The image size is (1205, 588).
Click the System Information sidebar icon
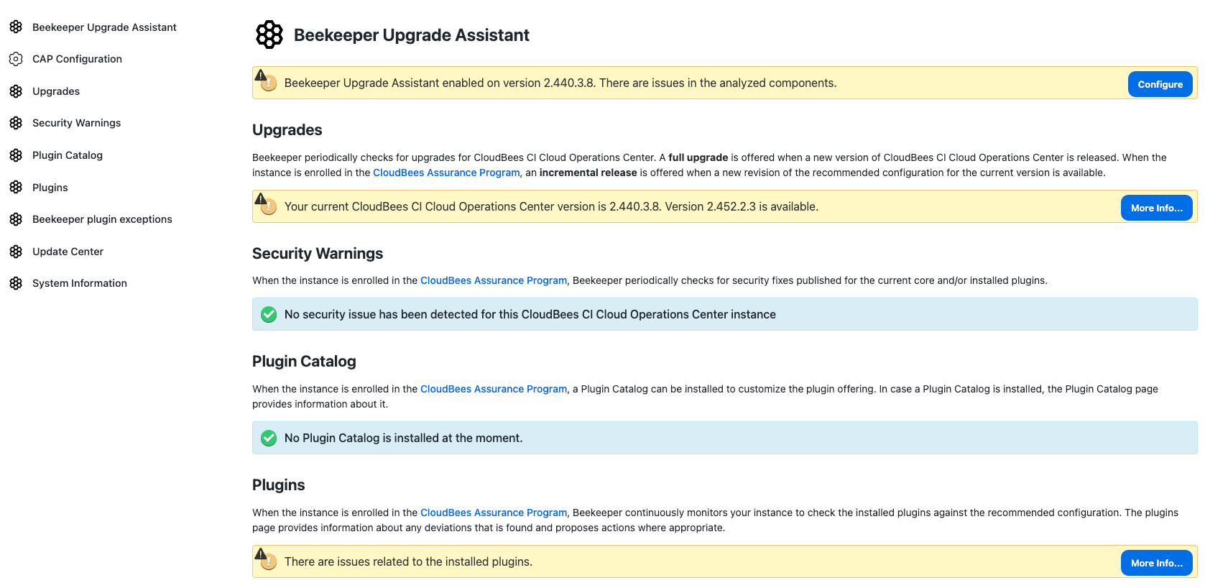pos(16,283)
